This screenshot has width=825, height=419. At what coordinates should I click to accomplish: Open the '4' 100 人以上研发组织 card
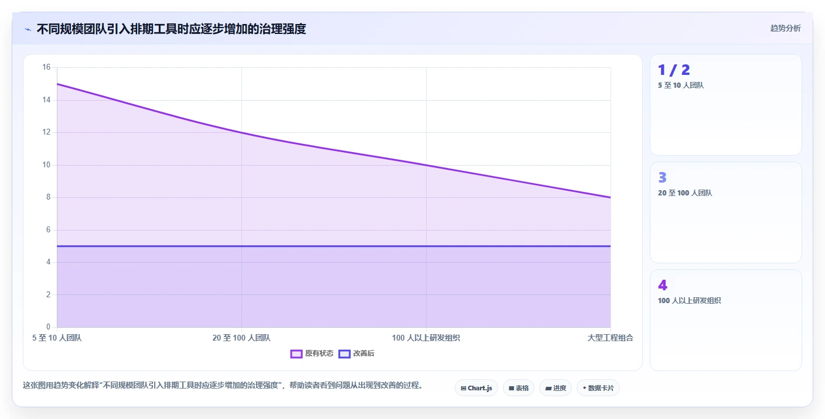pyautogui.click(x=726, y=320)
